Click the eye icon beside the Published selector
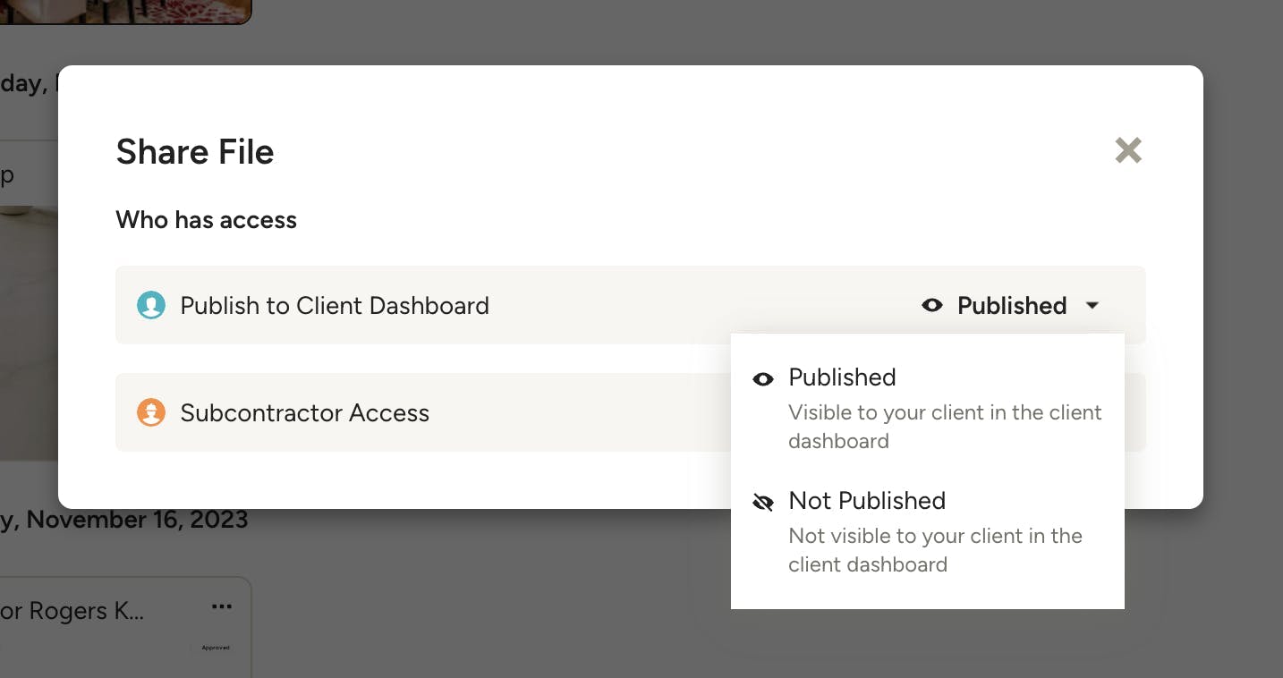Image resolution: width=1283 pixels, height=678 pixels. point(932,306)
